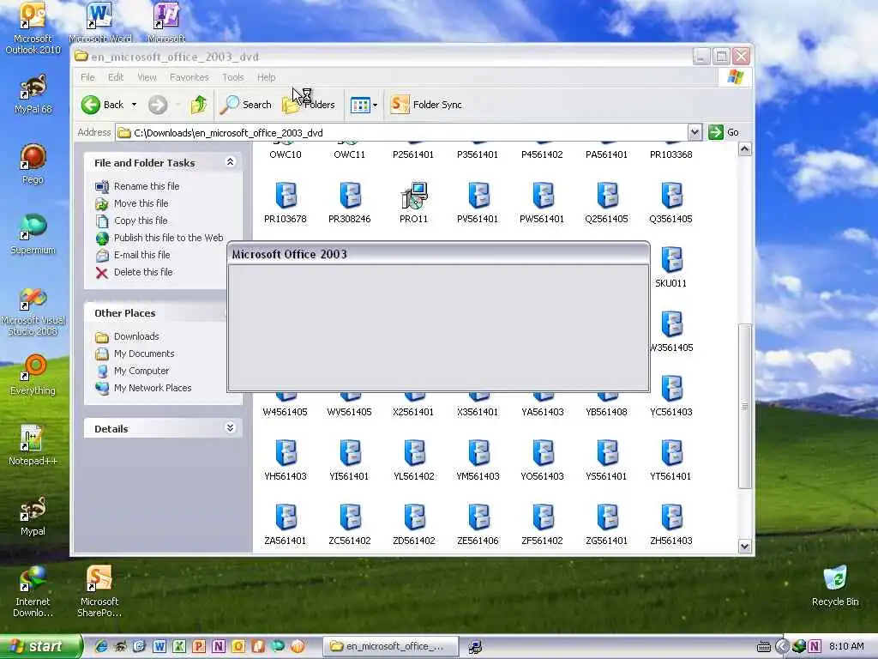The height and width of the screenshot is (659, 878).
Task: Open the Edit menu
Action: 116,77
